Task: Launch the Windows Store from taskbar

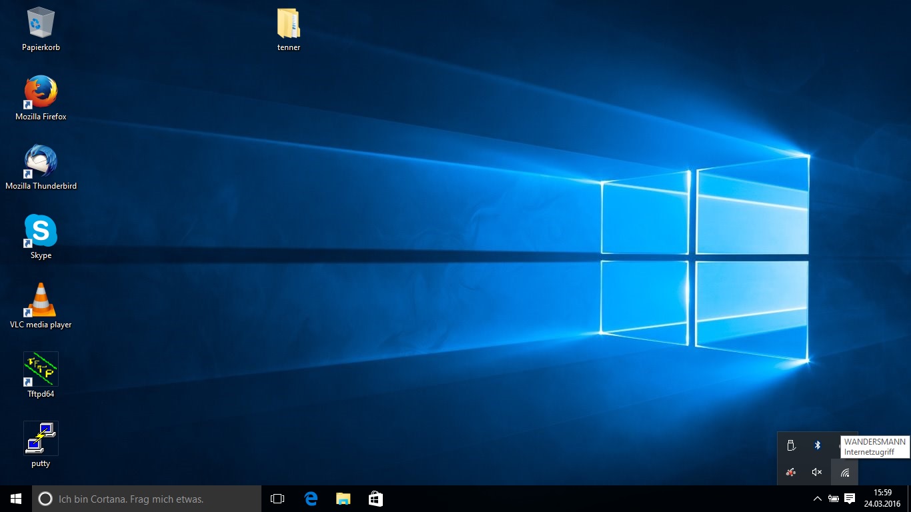Action: coord(375,499)
